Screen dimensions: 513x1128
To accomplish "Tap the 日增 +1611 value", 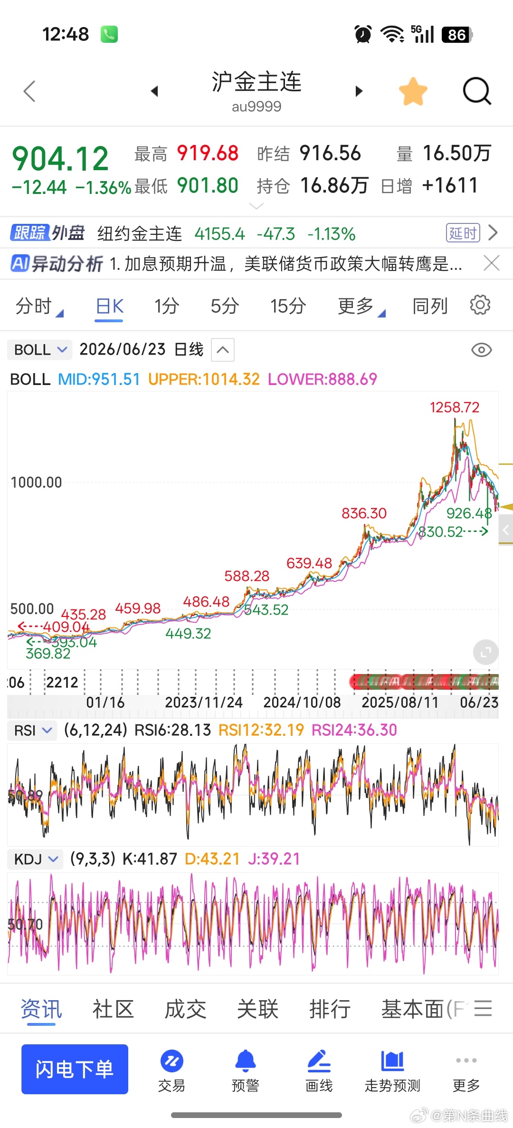I will point(450,185).
